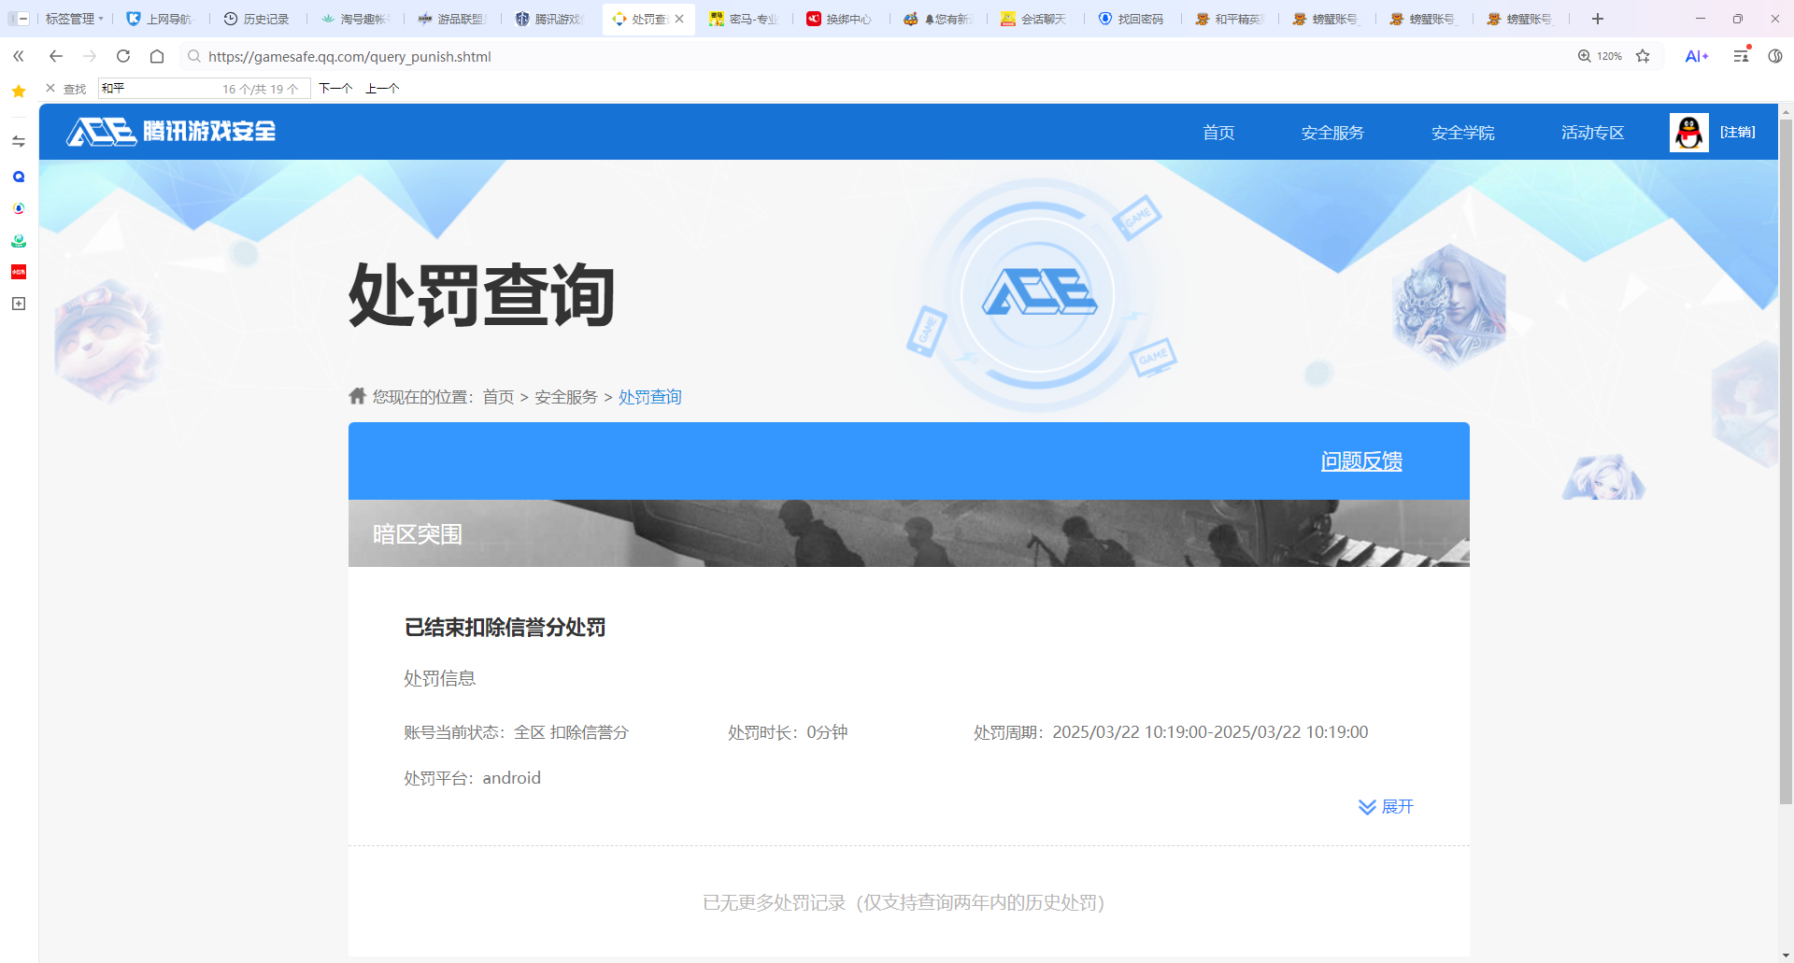Go to browser home page icon

click(157, 56)
